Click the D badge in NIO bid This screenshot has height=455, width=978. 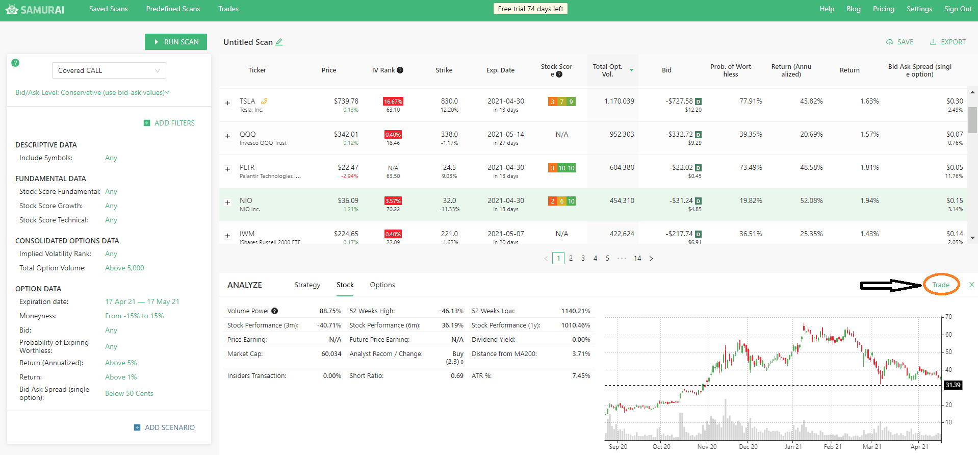pos(699,201)
